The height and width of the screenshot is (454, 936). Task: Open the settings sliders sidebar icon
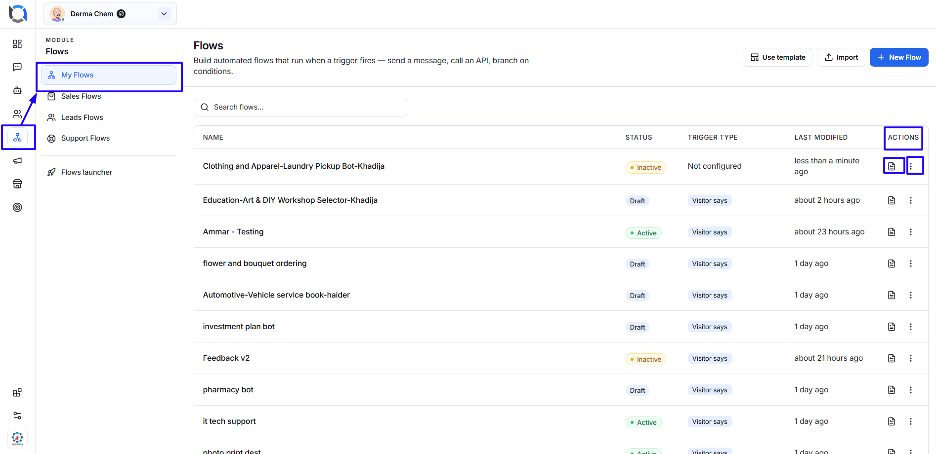17,416
